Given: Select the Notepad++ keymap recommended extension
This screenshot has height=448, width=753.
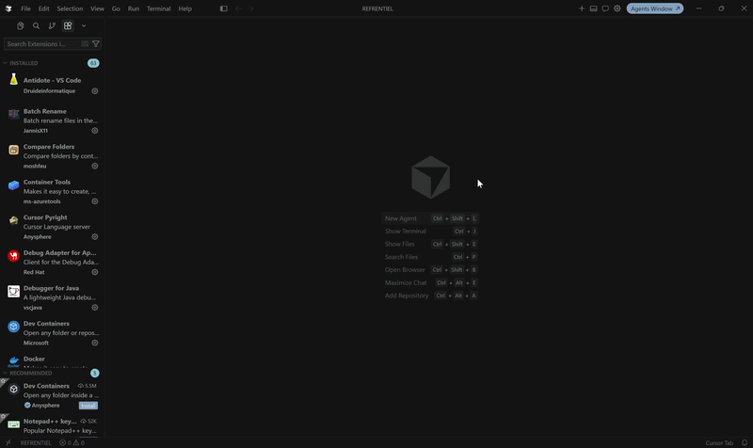Looking at the screenshot, I should (53, 425).
